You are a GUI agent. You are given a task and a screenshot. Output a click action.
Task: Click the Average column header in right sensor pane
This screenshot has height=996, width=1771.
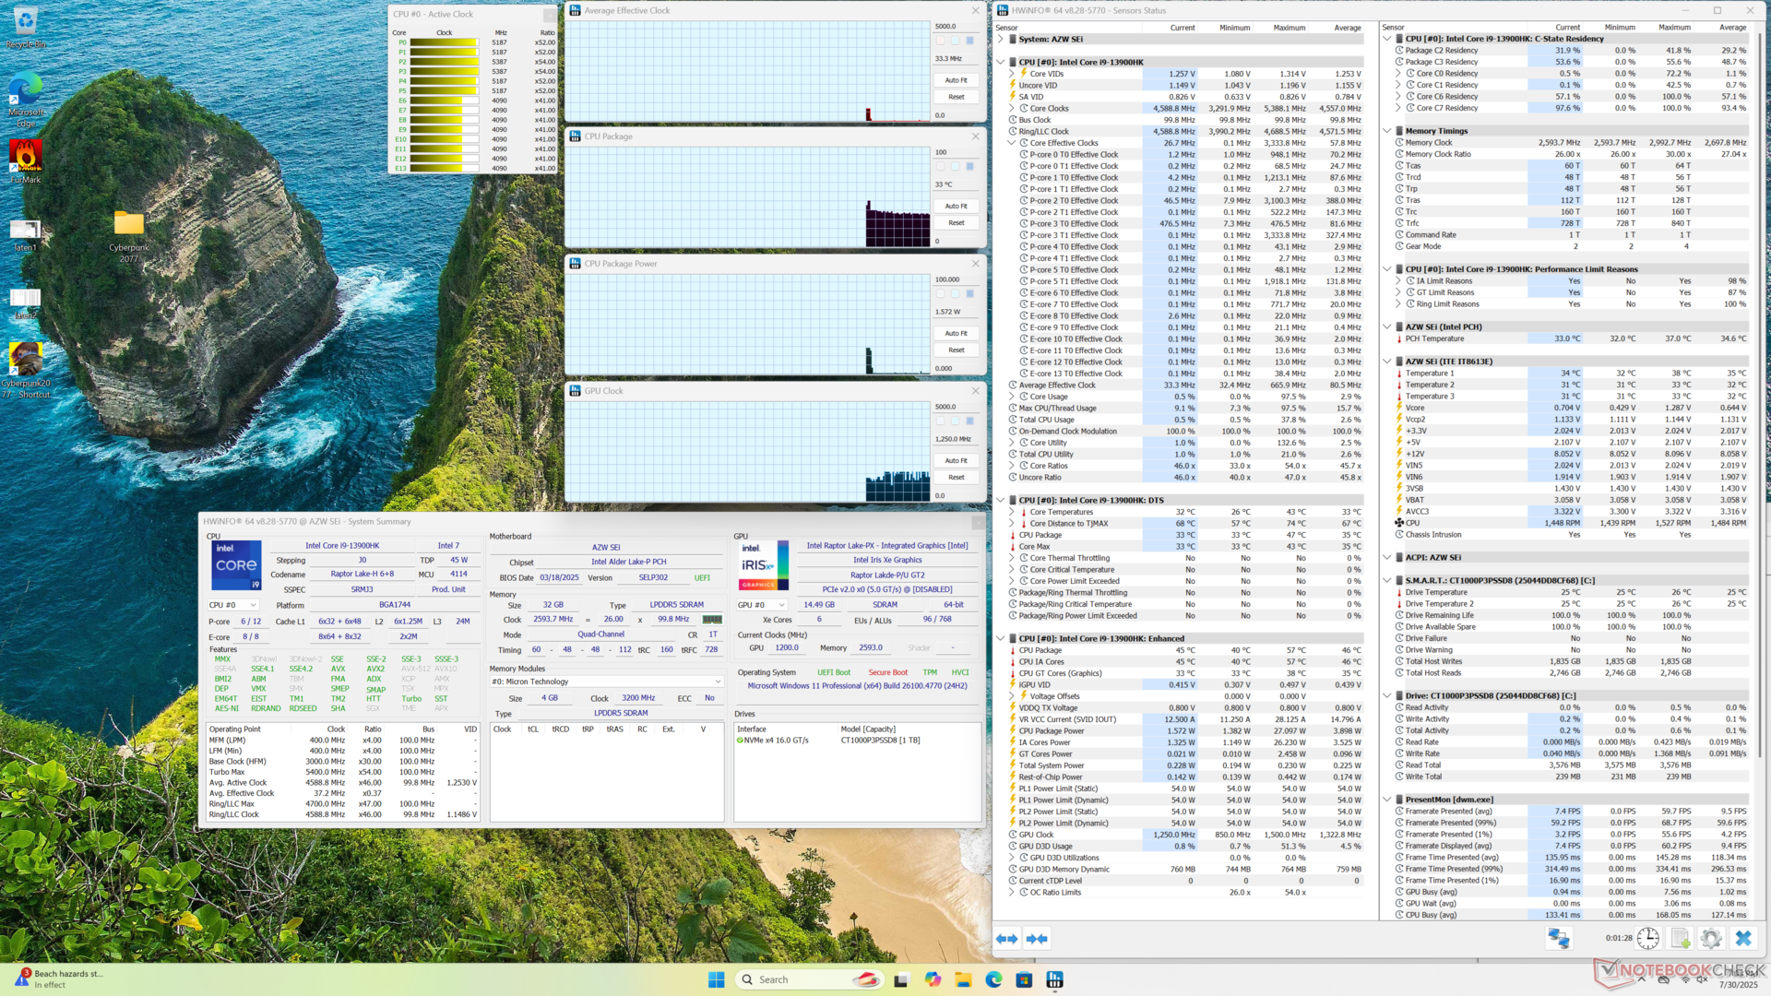(1732, 28)
